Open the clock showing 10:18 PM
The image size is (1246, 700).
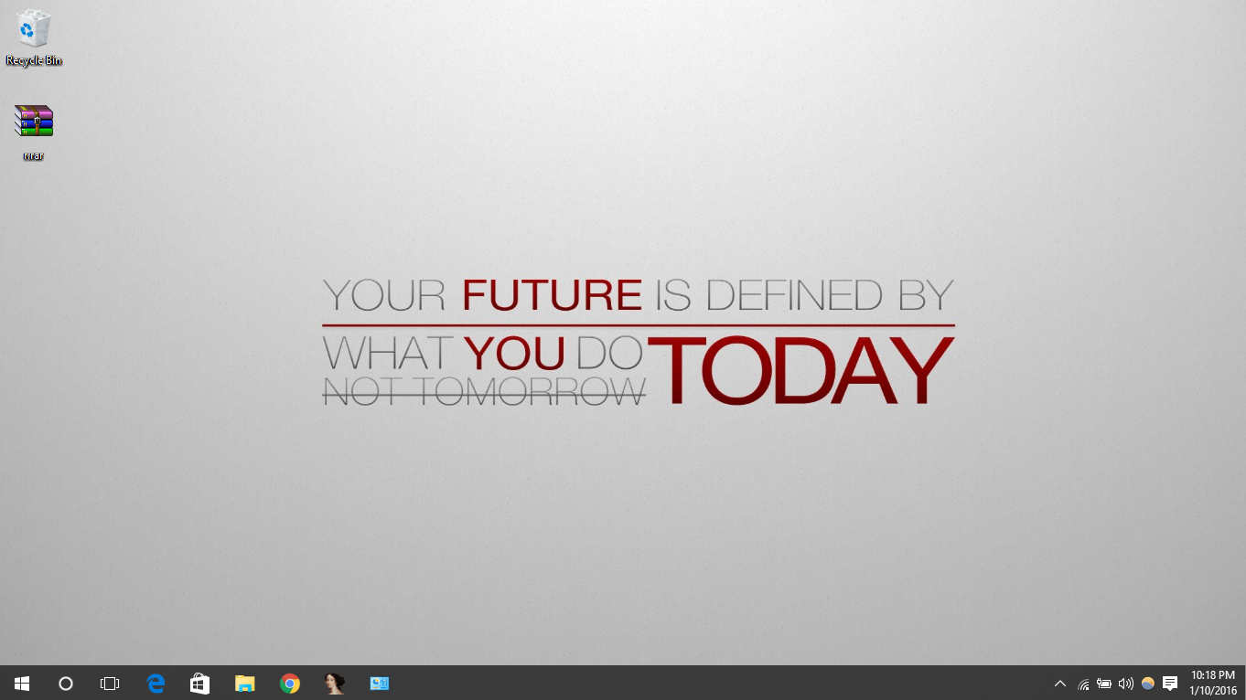(x=1213, y=683)
